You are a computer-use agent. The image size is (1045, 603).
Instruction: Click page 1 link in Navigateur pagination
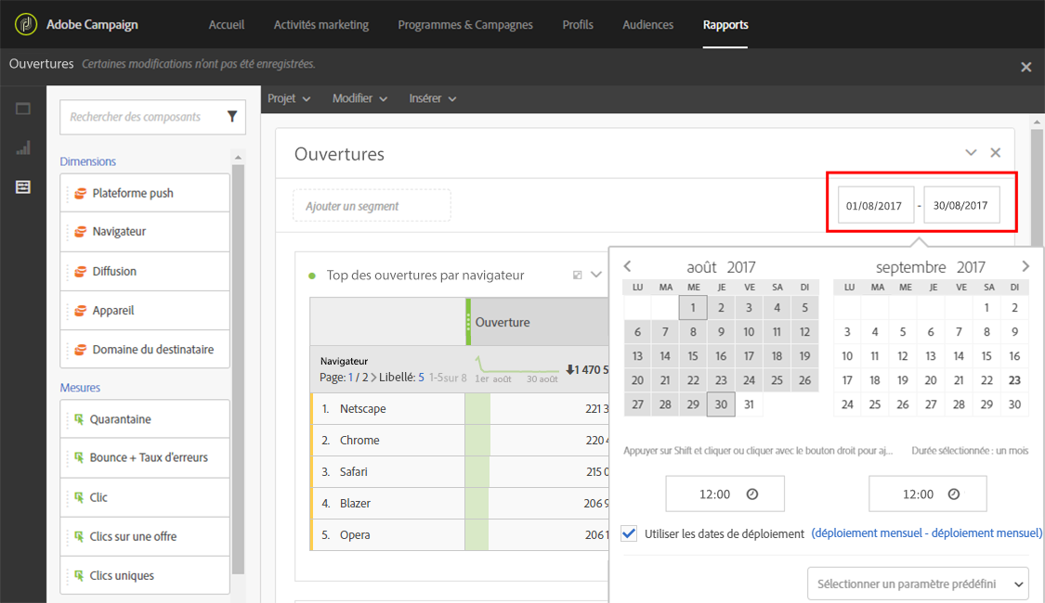[x=350, y=378]
